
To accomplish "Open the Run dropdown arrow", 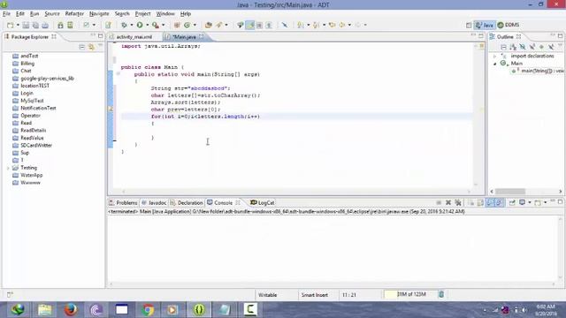I will [x=148, y=25].
